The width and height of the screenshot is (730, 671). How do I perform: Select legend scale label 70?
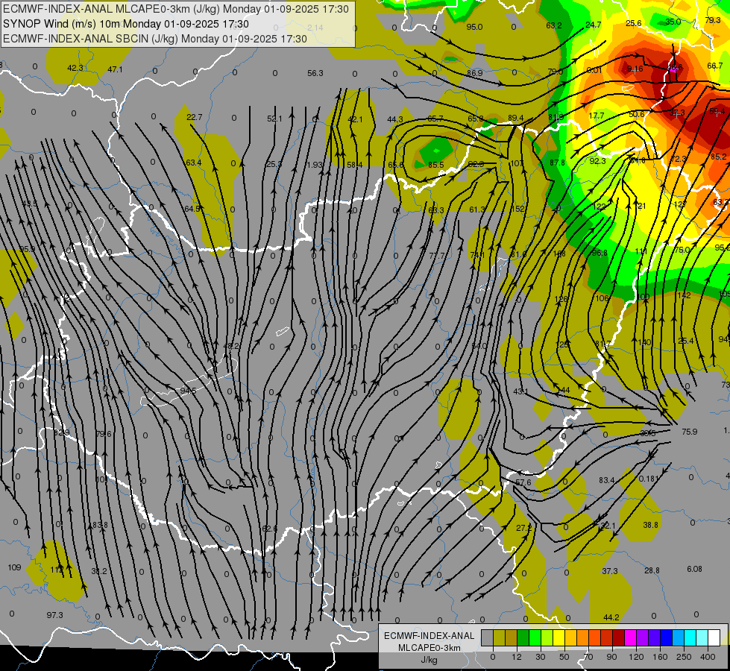[x=588, y=657]
